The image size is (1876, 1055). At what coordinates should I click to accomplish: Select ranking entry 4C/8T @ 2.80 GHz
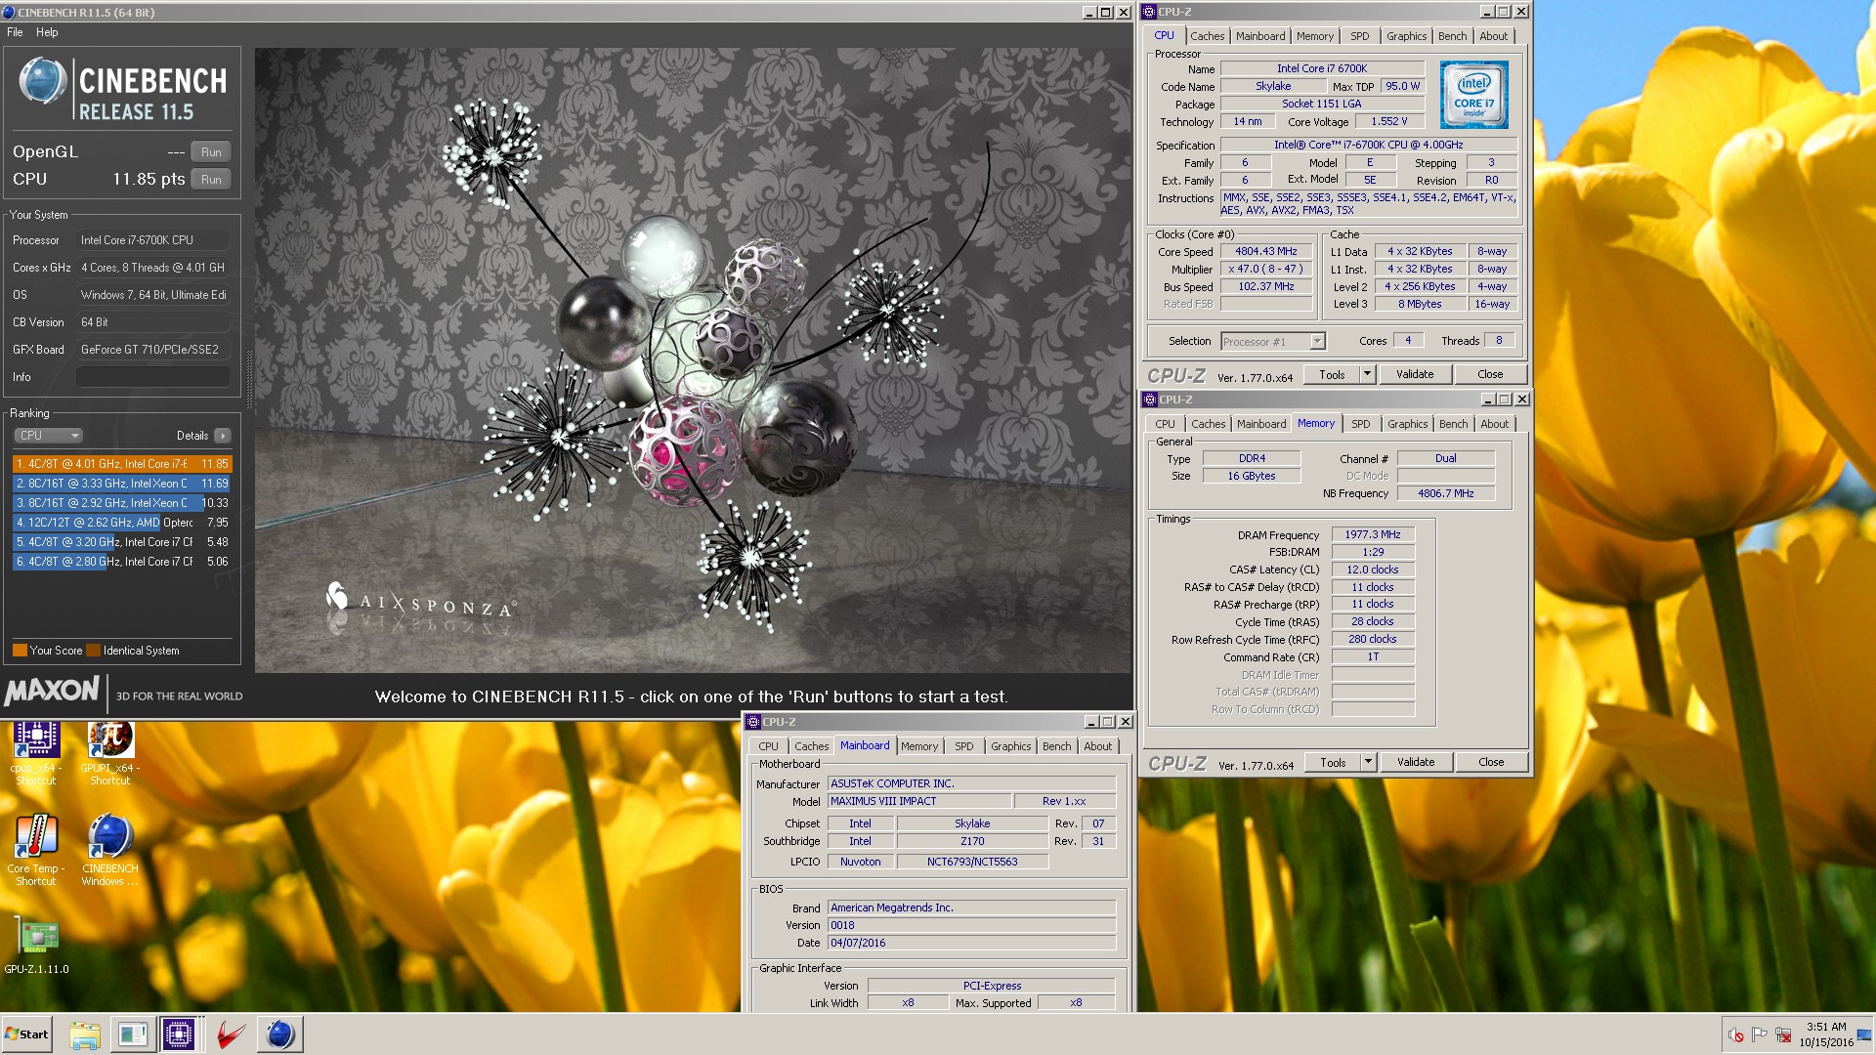pos(122,562)
